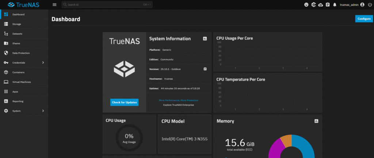Expand the System submenu chevron
The width and height of the screenshot is (374, 158).
click(x=43, y=111)
